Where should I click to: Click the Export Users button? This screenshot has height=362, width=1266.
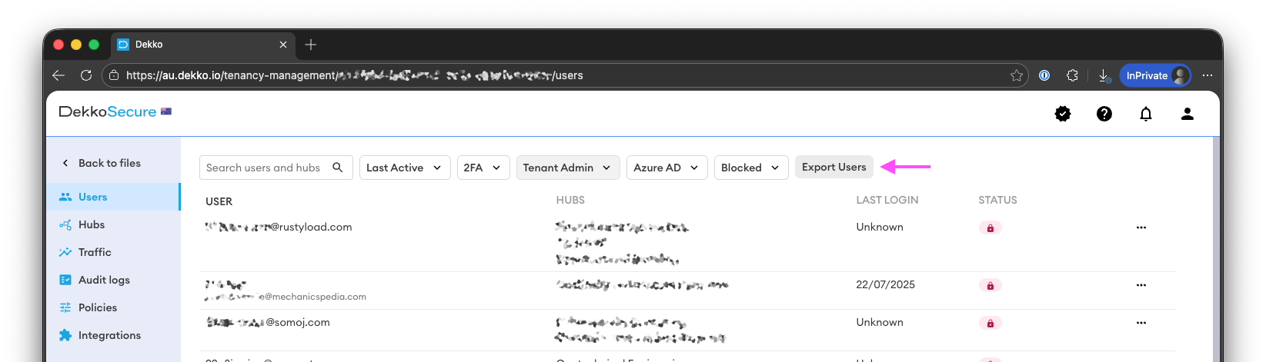point(834,167)
